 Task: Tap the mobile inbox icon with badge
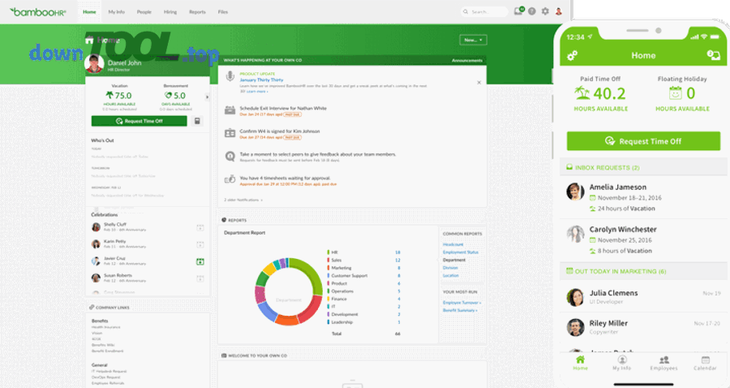714,55
